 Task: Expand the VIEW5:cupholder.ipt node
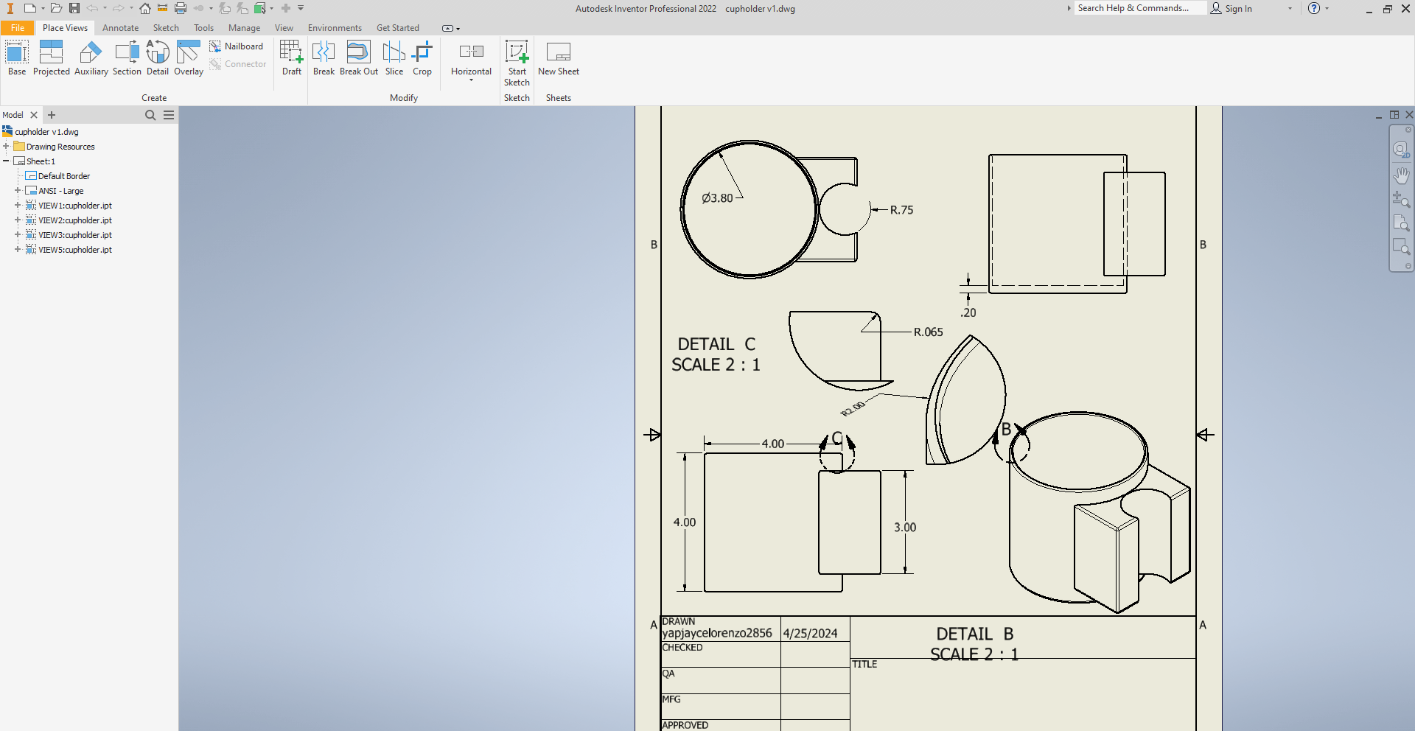(x=18, y=249)
